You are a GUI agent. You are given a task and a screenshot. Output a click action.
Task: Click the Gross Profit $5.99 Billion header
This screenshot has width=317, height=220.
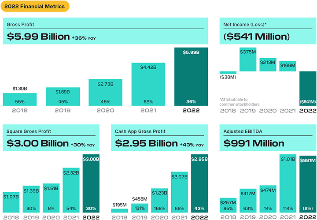point(105,31)
